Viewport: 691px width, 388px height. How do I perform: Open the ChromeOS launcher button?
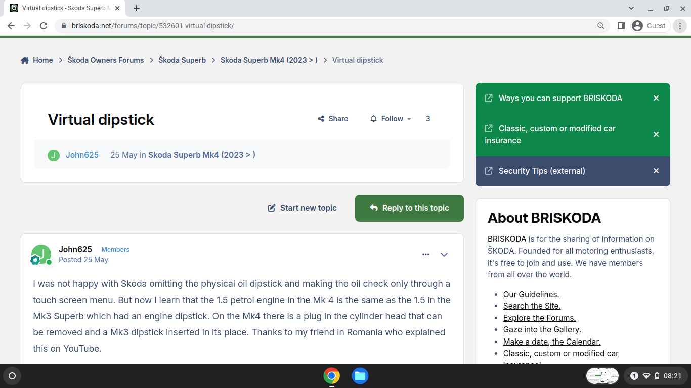coord(12,376)
